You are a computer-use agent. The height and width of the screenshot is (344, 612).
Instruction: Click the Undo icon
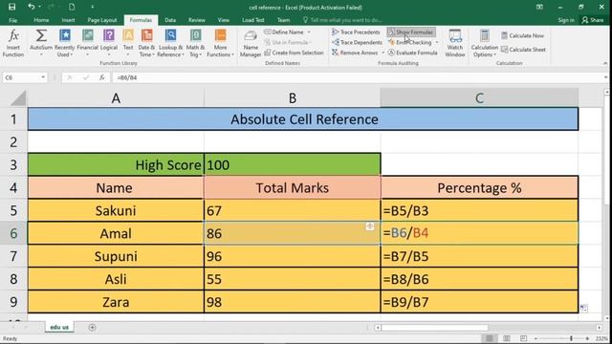point(31,7)
